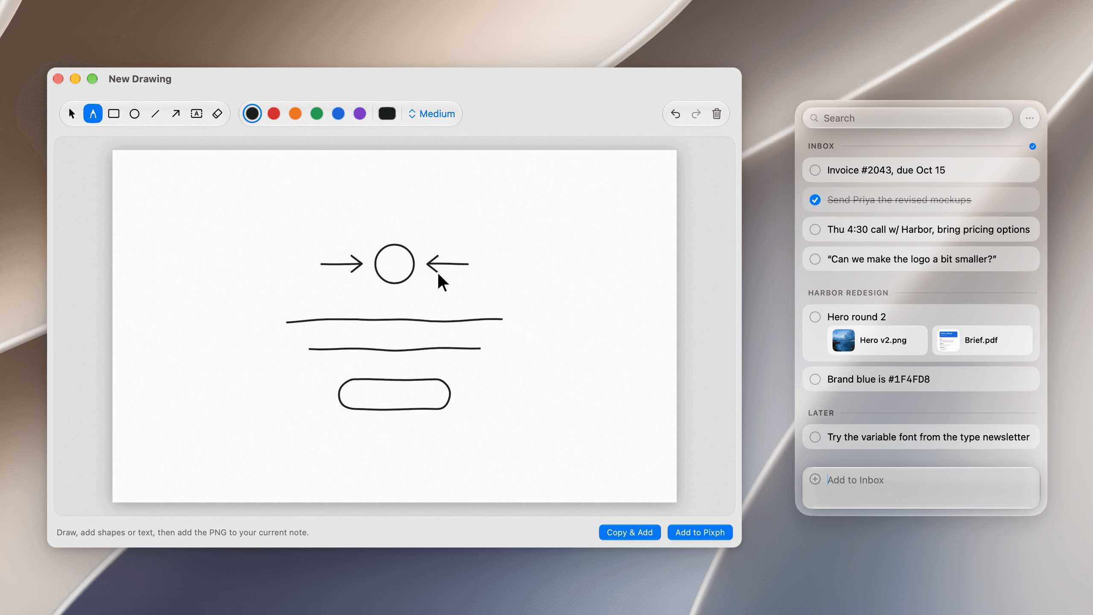Select the Invoice #2043, due Oct 15 text
Screen dimensions: 1093x615
click(x=886, y=170)
